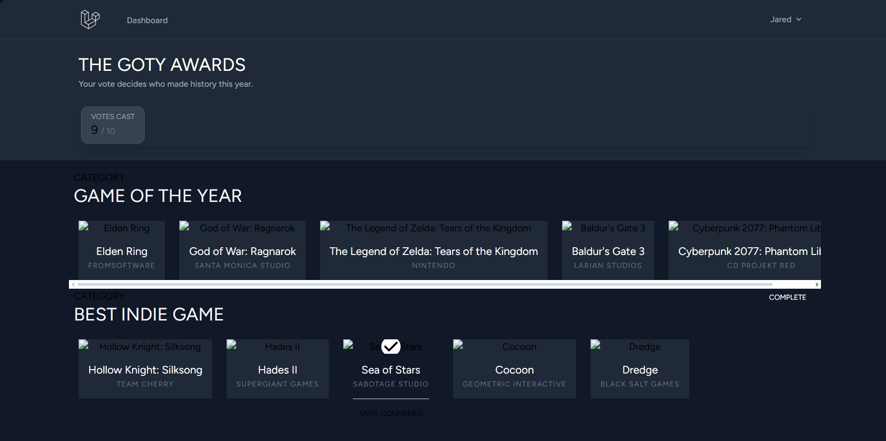Vote for the Elden Ring card

pyautogui.click(x=121, y=250)
